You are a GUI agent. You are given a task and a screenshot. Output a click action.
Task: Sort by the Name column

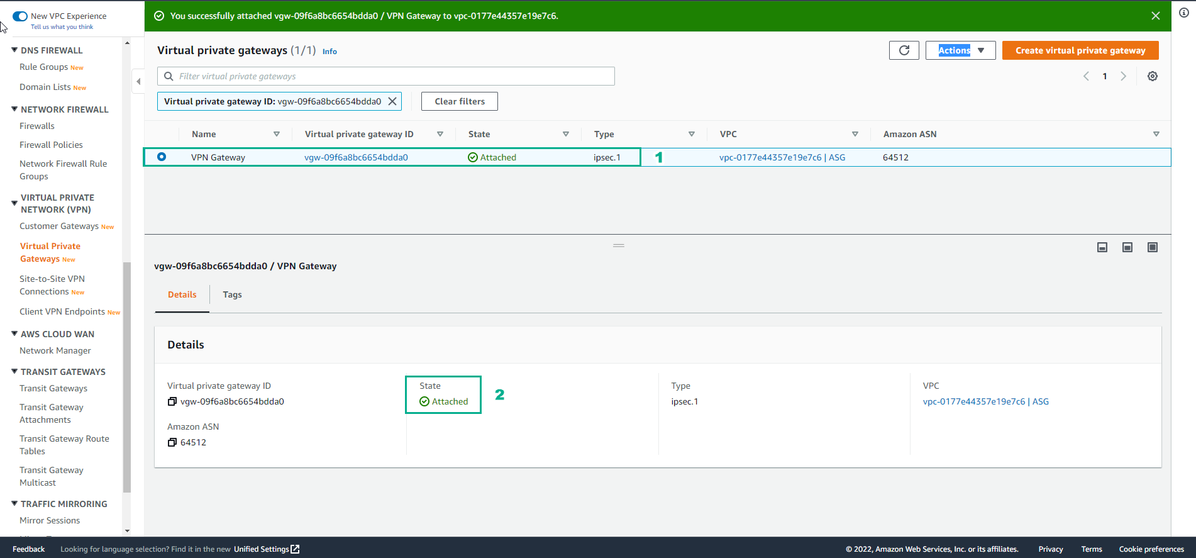click(x=277, y=134)
